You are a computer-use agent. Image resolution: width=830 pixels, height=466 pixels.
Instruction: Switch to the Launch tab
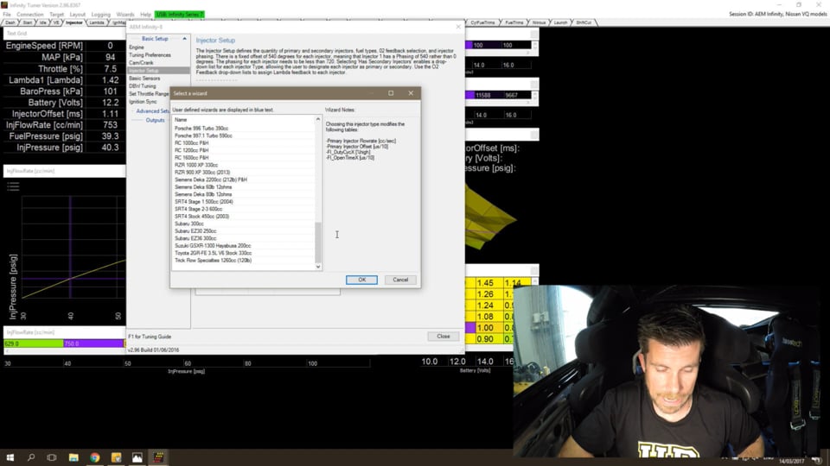tap(560, 22)
